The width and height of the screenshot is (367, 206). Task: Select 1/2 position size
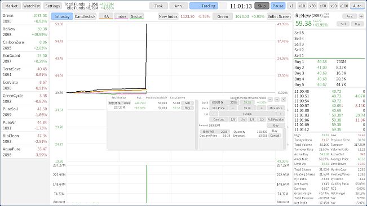tap(262, 119)
